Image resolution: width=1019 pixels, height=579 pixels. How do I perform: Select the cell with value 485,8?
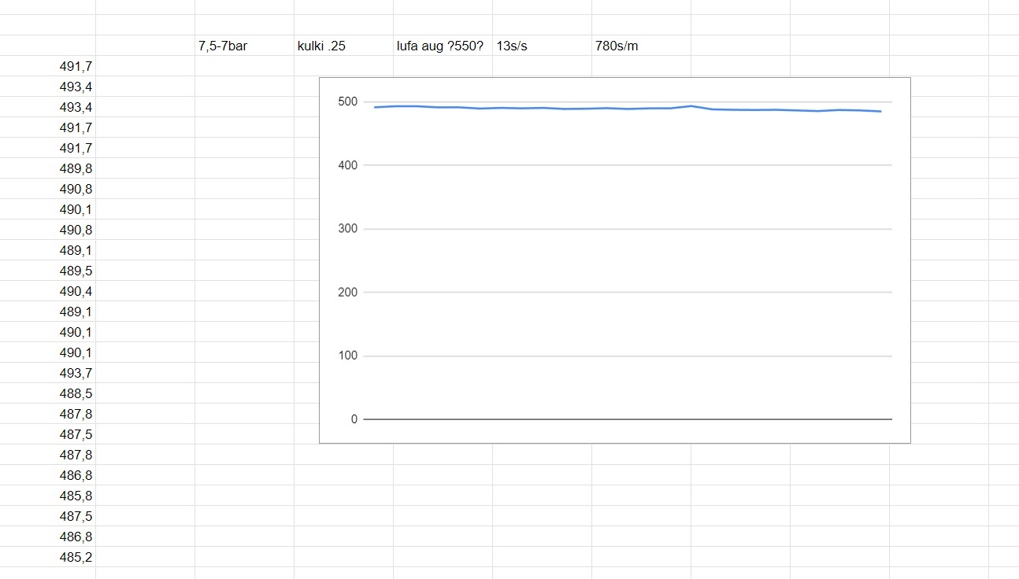click(x=76, y=496)
